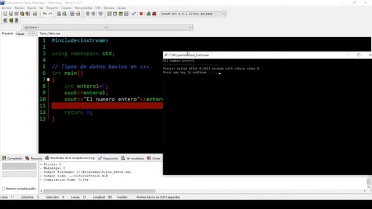Click the compile log horizontal scrollbar thumb
This screenshot has width=372, height=209.
tap(99, 191)
